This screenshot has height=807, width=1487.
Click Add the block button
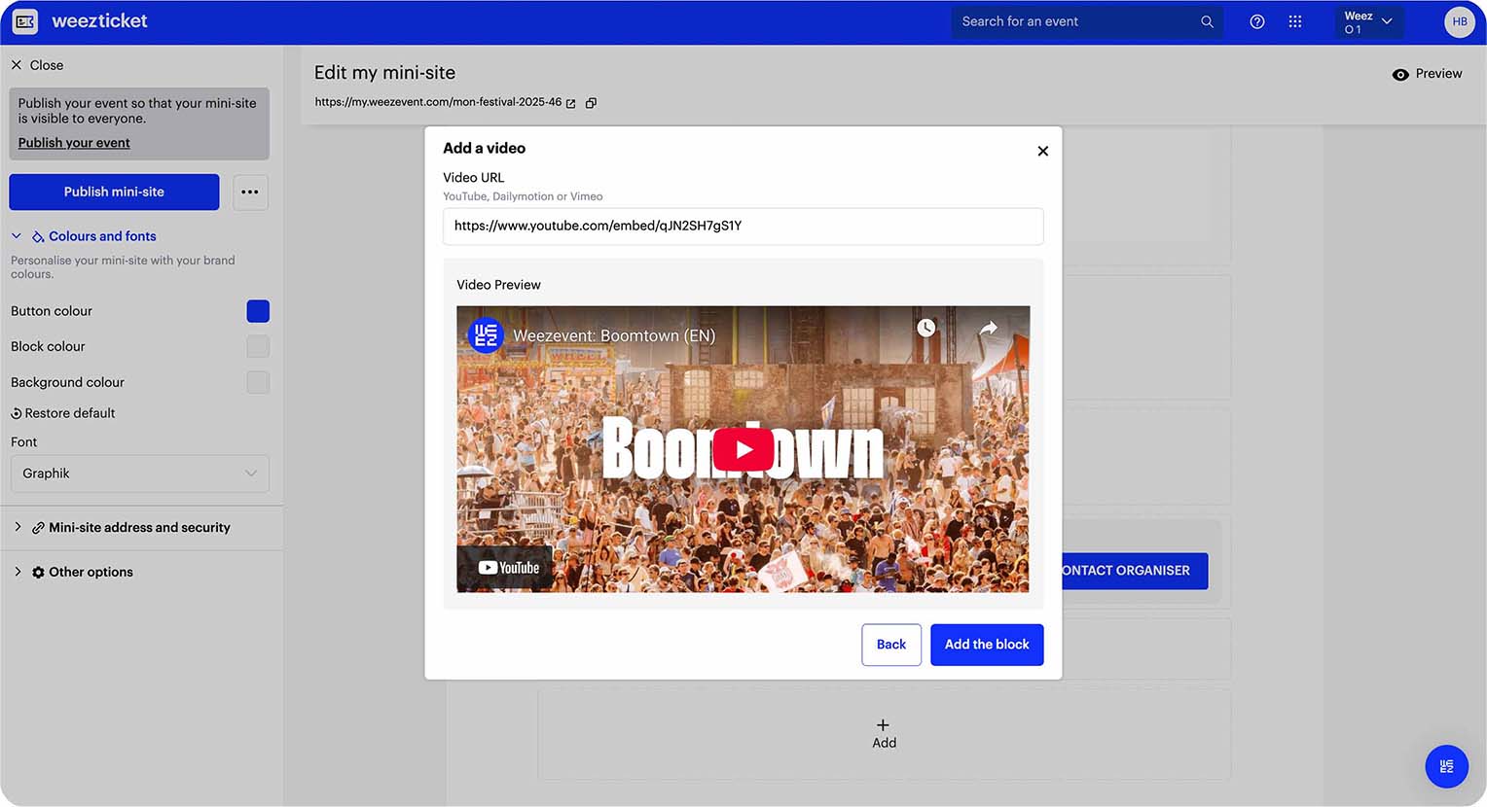pyautogui.click(x=986, y=645)
